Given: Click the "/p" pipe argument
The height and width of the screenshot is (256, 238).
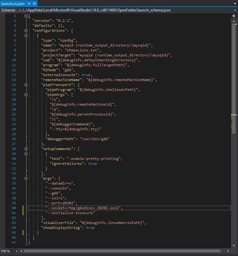Looking at the screenshot, I should click(54, 109).
